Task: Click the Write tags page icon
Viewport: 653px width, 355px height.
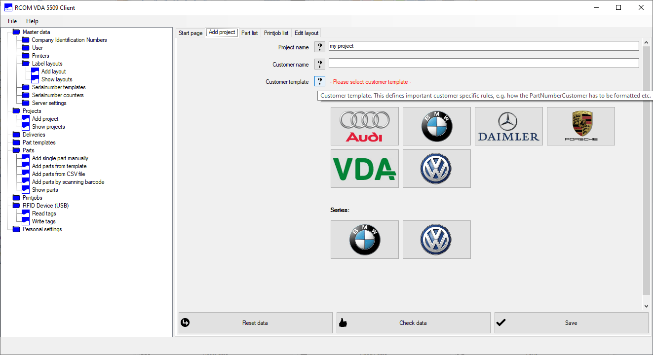Action: (26, 221)
